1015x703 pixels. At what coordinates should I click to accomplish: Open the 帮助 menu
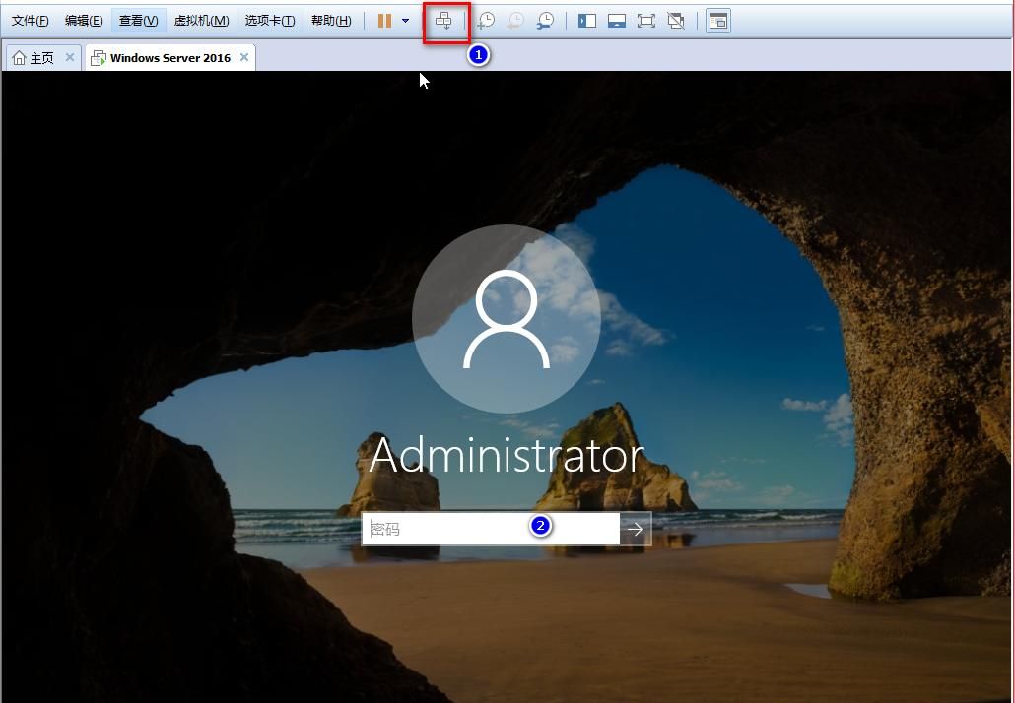coord(330,20)
